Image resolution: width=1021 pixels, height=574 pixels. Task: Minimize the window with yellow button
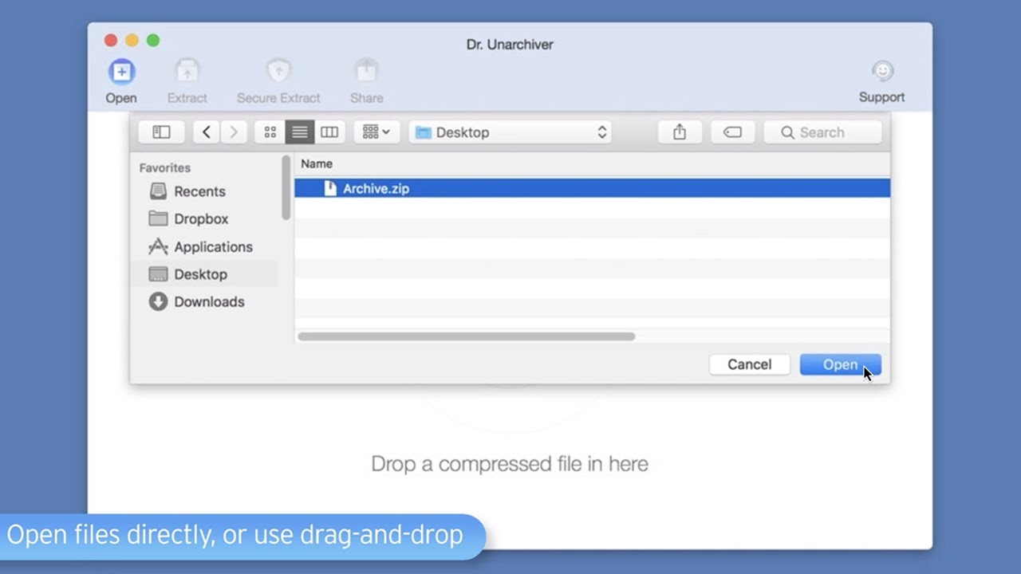[x=132, y=41]
